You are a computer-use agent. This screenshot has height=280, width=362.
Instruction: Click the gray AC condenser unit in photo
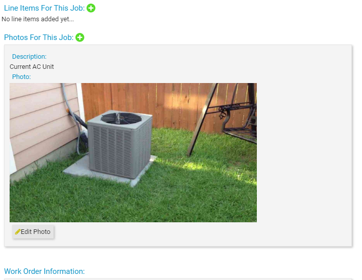[x=120, y=144]
